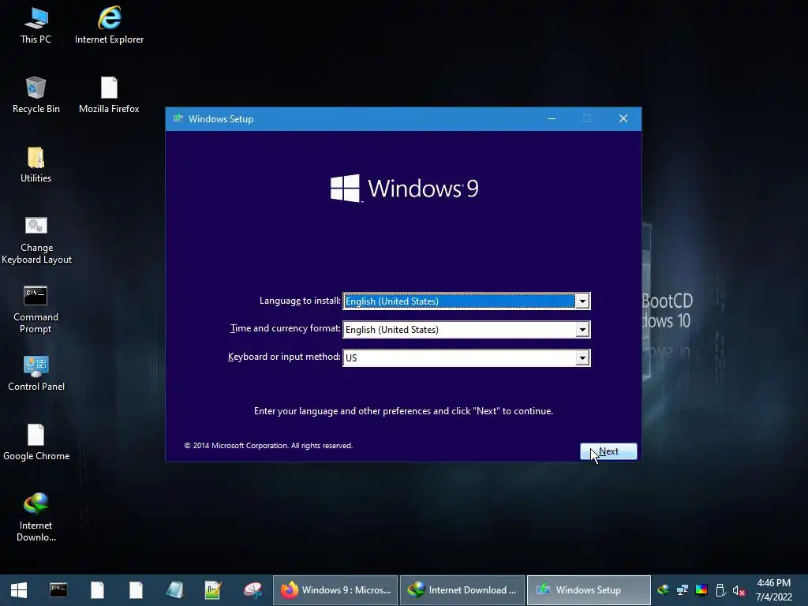This screenshot has height=606, width=808.
Task: Launch command prompt from taskbar
Action: [58, 590]
